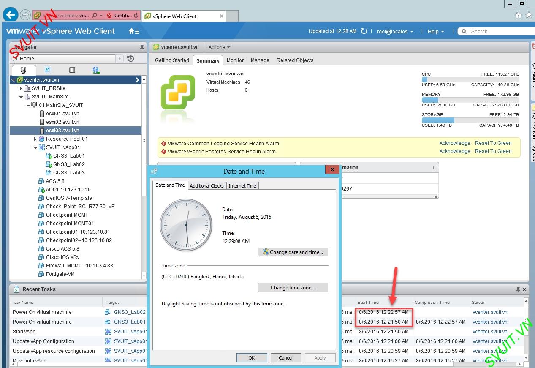Screen dimensions: 535x368
Task: Acknowledge the vFabric Postgres Service alarm
Action: pos(455,151)
